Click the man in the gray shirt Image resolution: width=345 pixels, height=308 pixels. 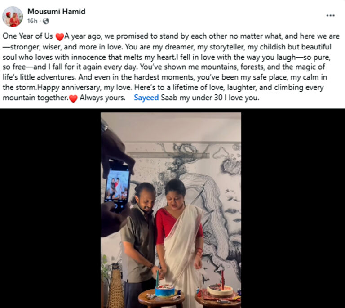[139, 242]
